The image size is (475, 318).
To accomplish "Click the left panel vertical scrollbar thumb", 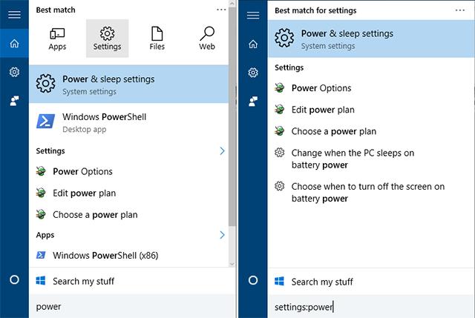I will click(232, 116).
